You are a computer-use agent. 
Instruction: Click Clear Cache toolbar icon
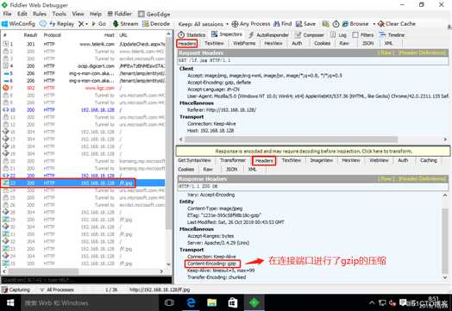point(397,24)
